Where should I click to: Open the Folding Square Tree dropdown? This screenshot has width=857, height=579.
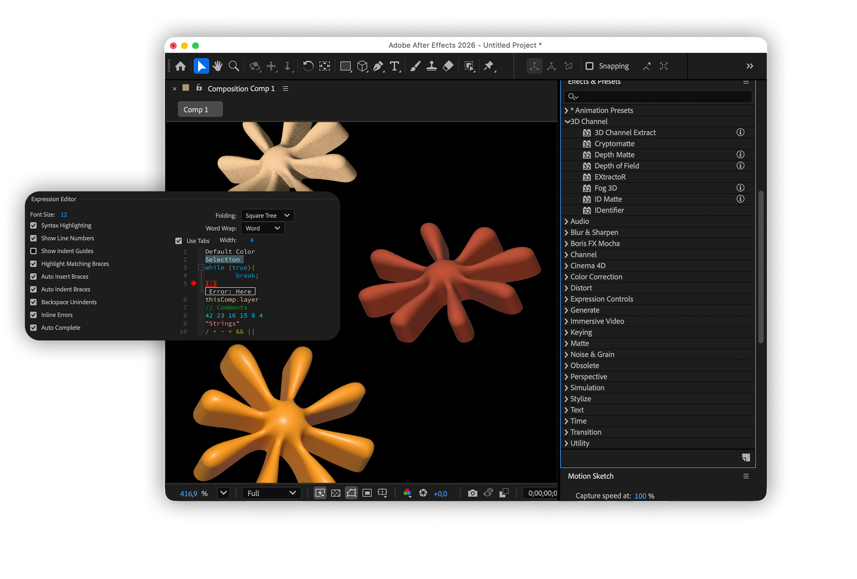(267, 215)
